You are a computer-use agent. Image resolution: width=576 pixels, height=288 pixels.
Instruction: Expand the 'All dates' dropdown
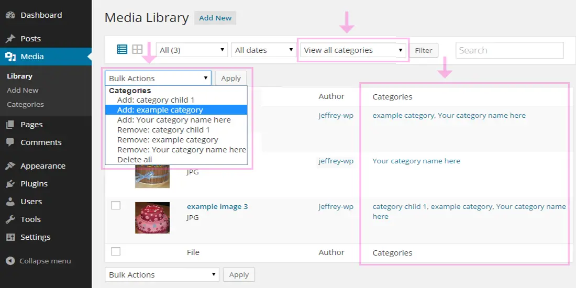[x=264, y=50]
